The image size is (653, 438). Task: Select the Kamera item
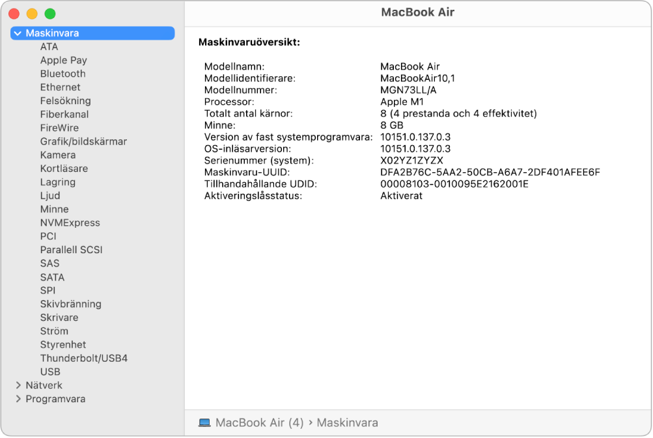click(x=57, y=155)
